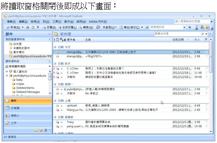Open the Actions (動作) menu

pos(69,22)
